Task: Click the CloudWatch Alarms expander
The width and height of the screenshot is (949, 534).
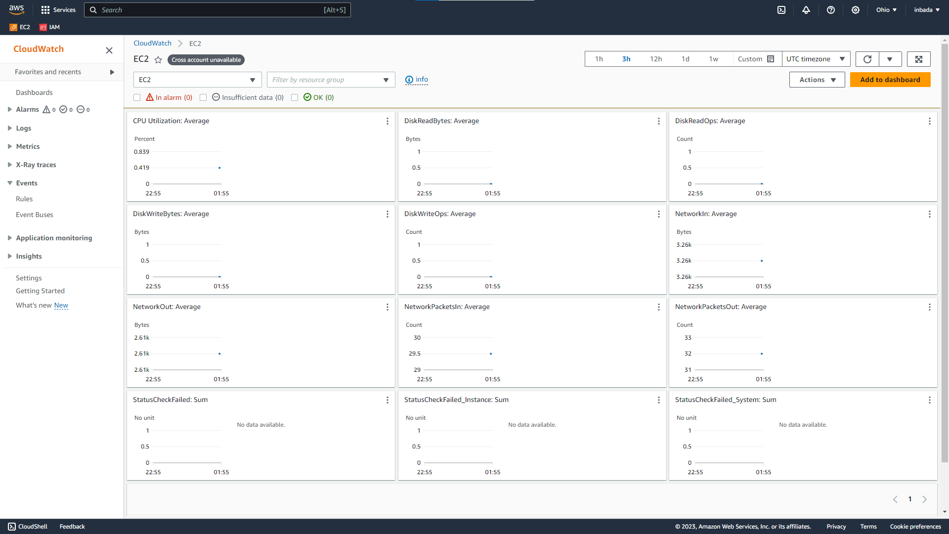Action: [x=9, y=110]
